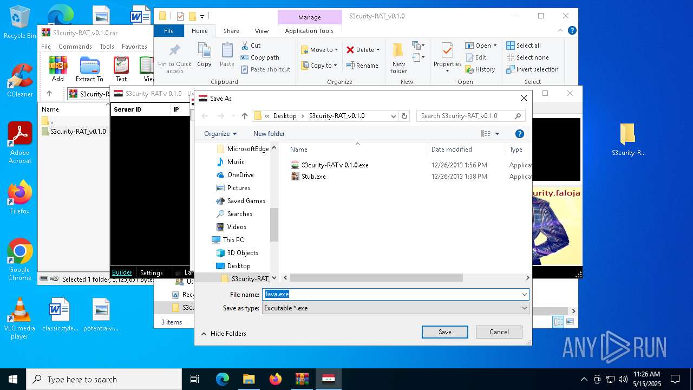This screenshot has width=693, height=390.
Task: Select Searches in the navigation tree
Action: (x=239, y=213)
